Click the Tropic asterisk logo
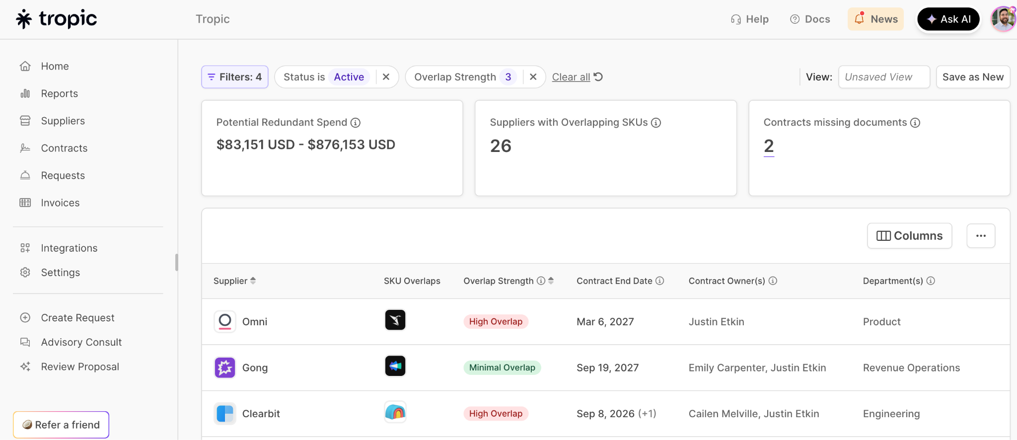This screenshot has width=1017, height=440. point(24,19)
